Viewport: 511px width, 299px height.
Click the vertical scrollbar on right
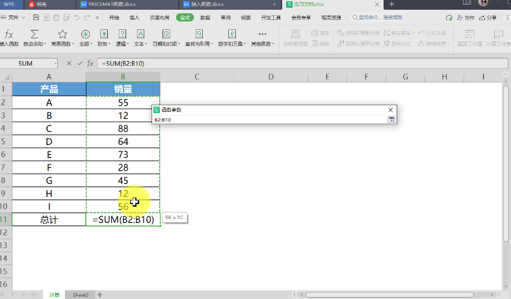coord(506,163)
